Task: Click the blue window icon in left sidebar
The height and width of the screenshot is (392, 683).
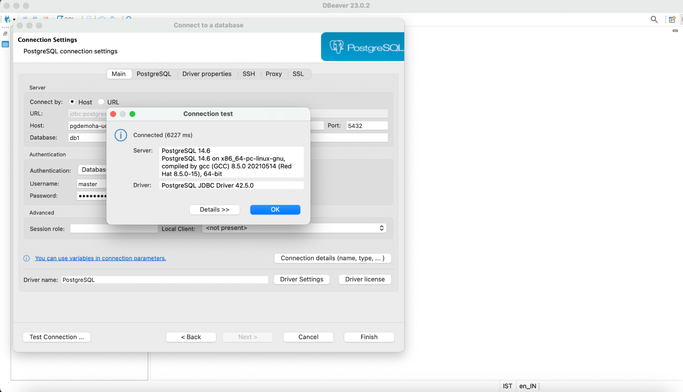Action: tap(5, 44)
